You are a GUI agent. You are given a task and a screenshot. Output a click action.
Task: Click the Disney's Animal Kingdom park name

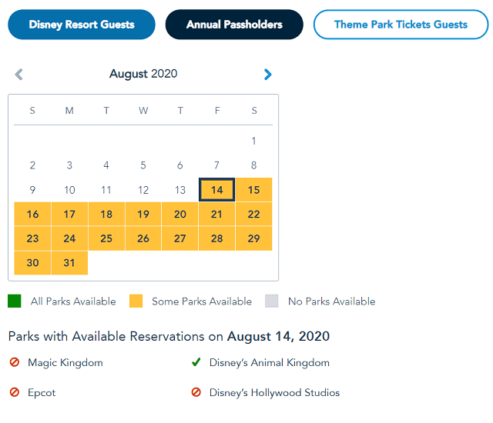tap(270, 362)
